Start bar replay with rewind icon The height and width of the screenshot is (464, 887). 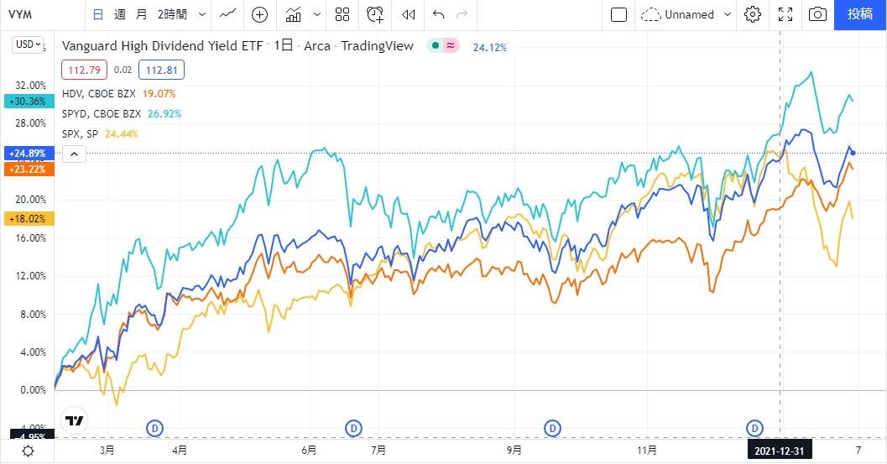tap(408, 15)
